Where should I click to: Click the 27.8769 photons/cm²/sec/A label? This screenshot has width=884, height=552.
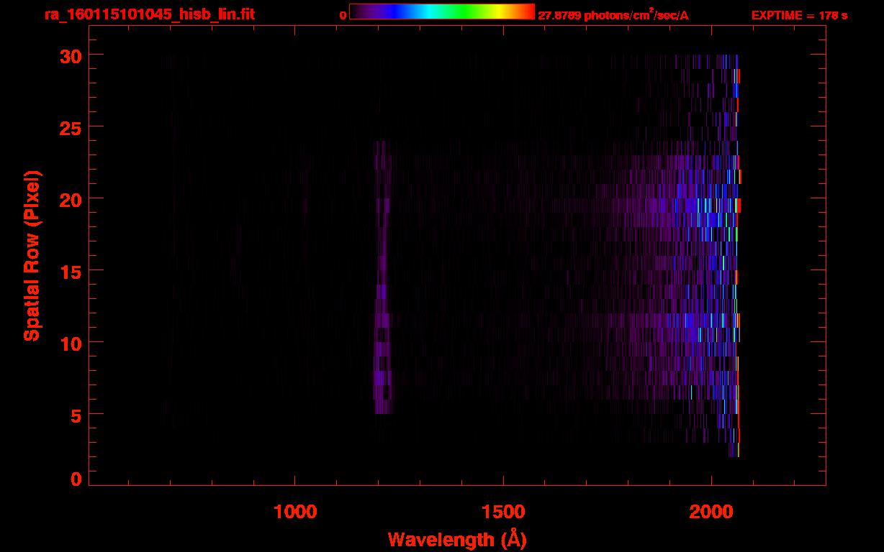613,14
